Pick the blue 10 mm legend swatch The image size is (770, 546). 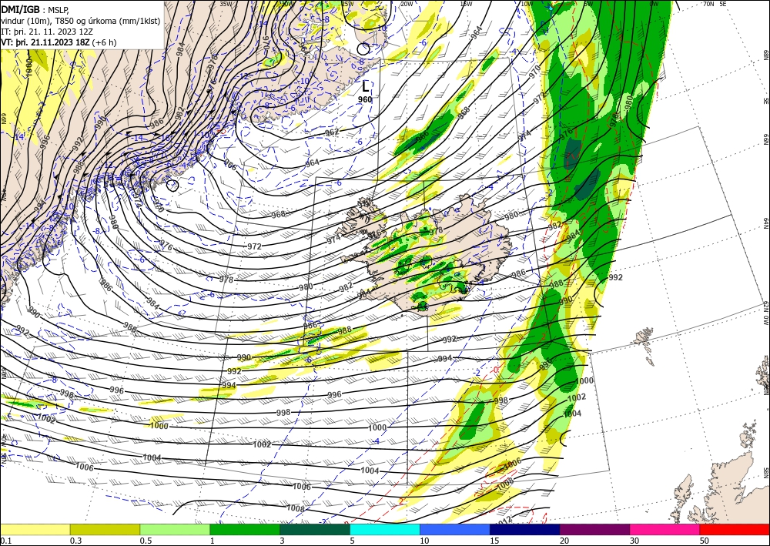coord(455,529)
